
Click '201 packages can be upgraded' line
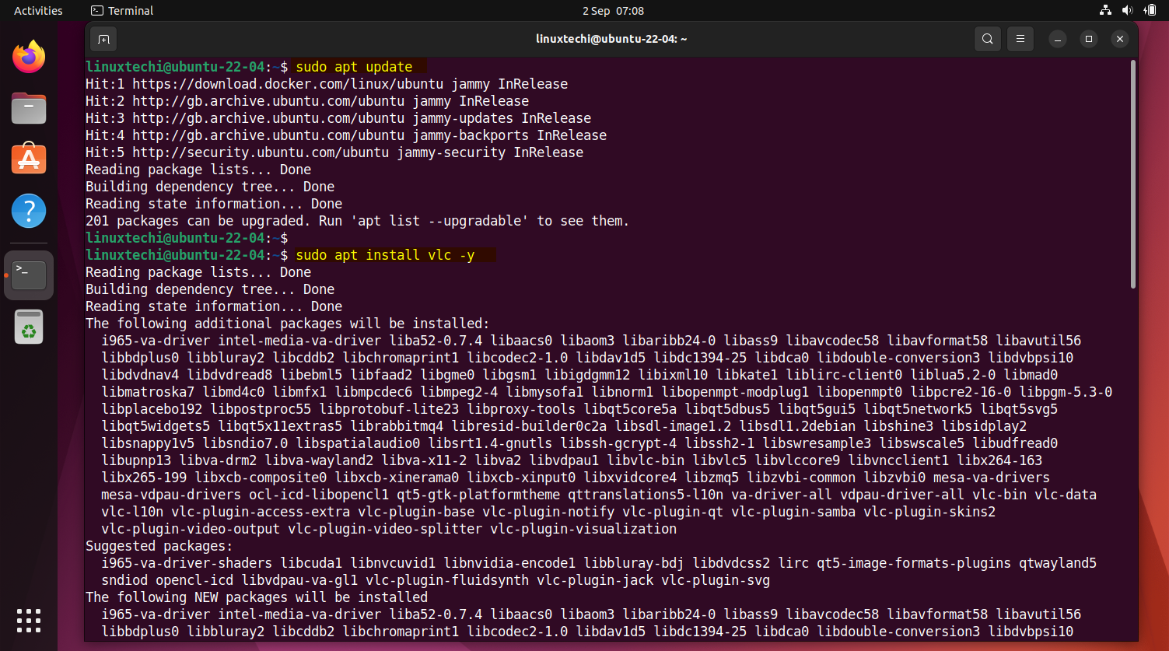tap(357, 221)
